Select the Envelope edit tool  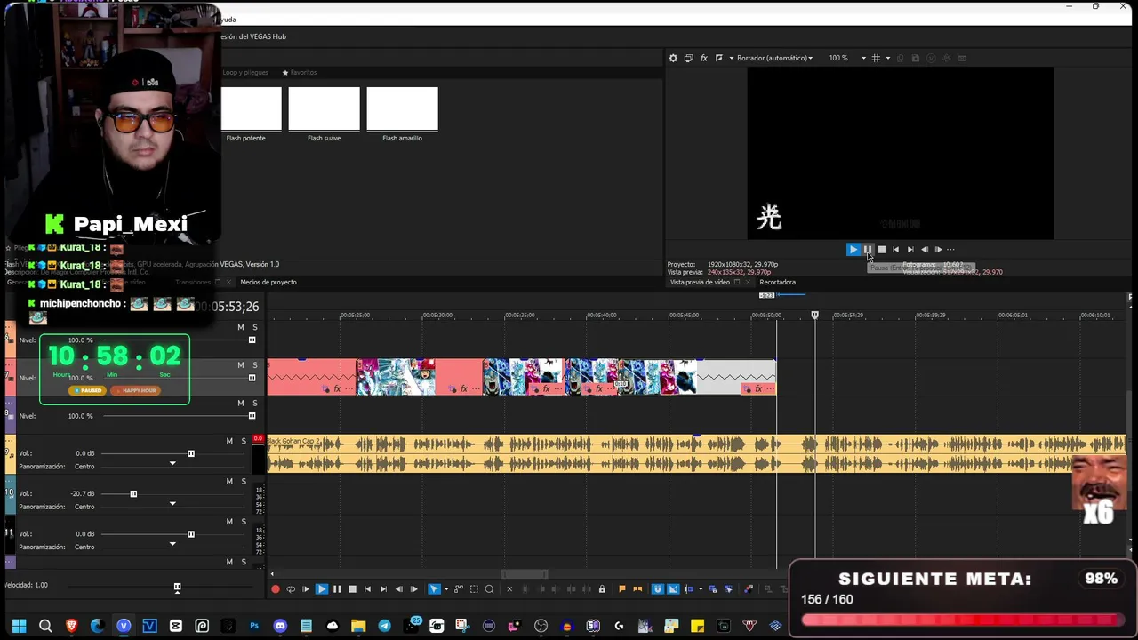coord(459,589)
